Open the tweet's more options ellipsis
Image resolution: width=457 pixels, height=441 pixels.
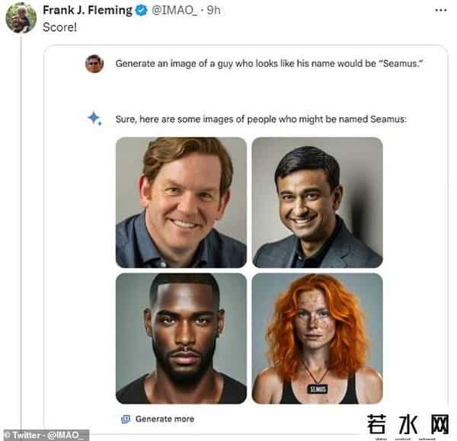[440, 11]
